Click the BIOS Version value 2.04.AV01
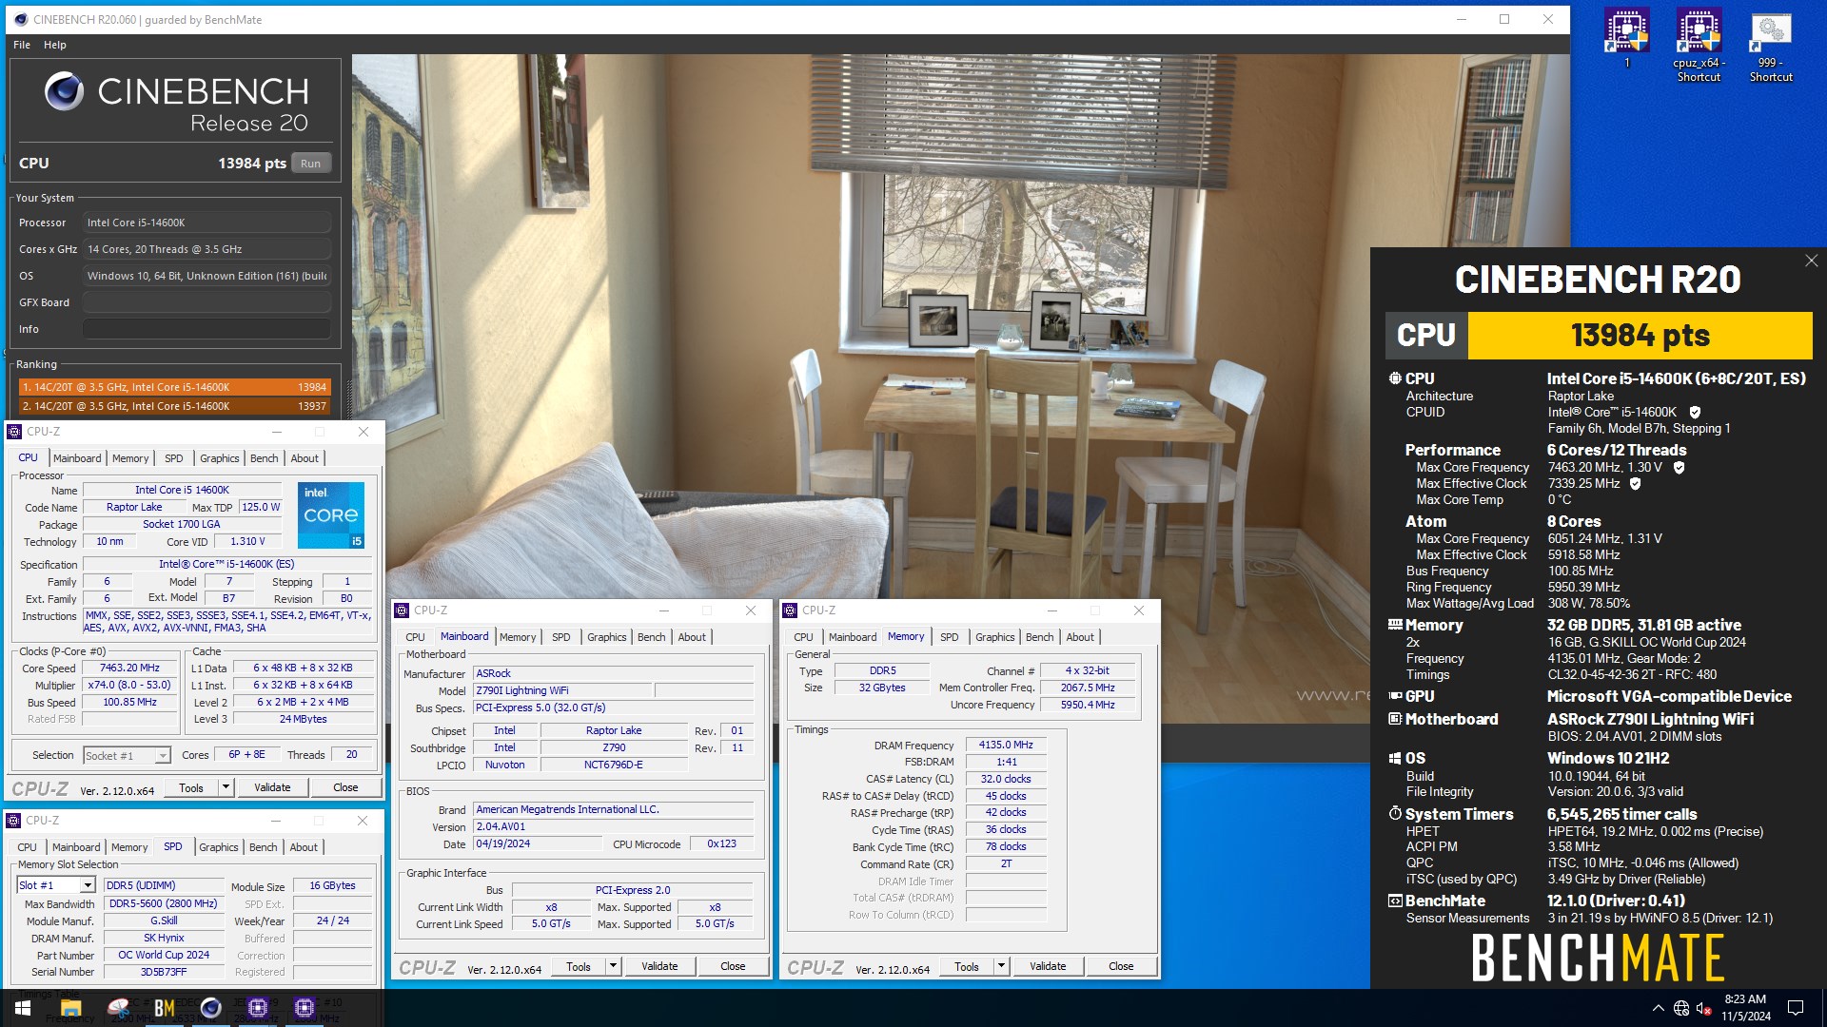 (x=614, y=827)
